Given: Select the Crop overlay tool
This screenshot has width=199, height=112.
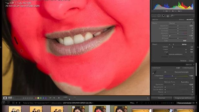Looking at the screenshot, I should coord(154,16).
